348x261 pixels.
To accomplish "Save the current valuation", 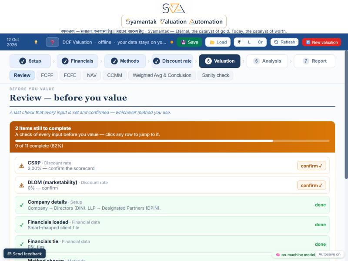I will (x=189, y=42).
